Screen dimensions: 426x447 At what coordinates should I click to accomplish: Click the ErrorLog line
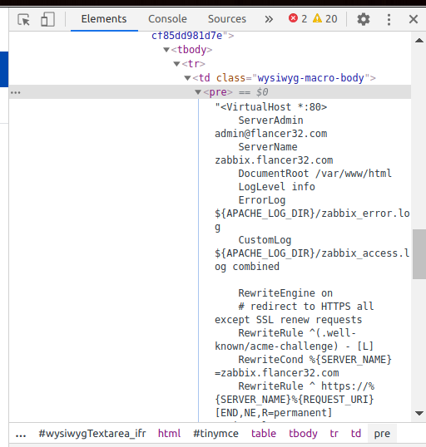point(262,200)
